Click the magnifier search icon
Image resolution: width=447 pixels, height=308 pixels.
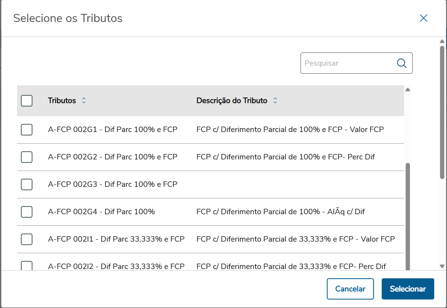click(x=402, y=63)
